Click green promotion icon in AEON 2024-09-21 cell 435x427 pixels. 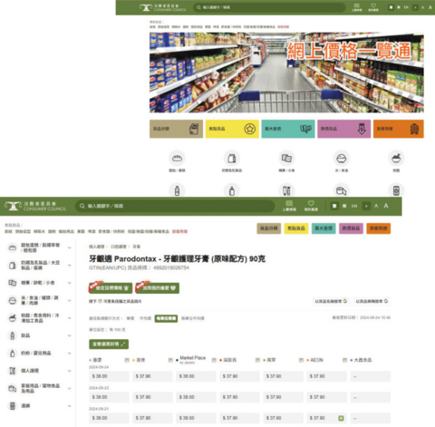(x=341, y=418)
